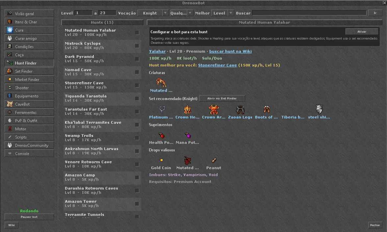Select the Venore Rotworm Cave hunt
The width and height of the screenshot is (387, 232).
click(x=102, y=164)
